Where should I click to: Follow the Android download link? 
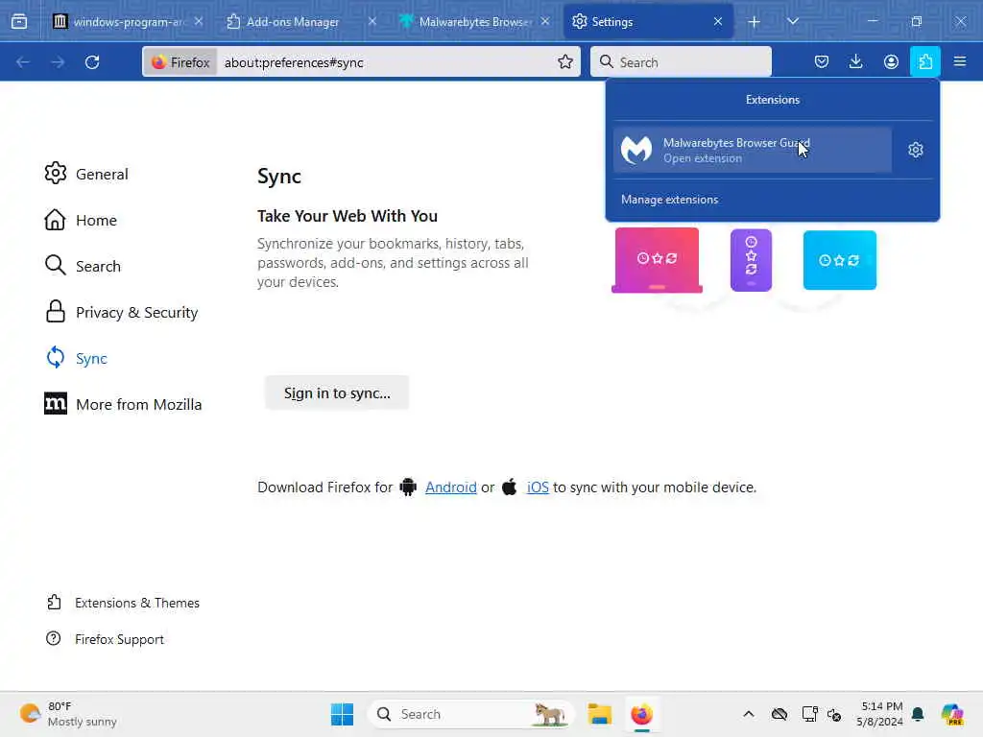tap(451, 487)
